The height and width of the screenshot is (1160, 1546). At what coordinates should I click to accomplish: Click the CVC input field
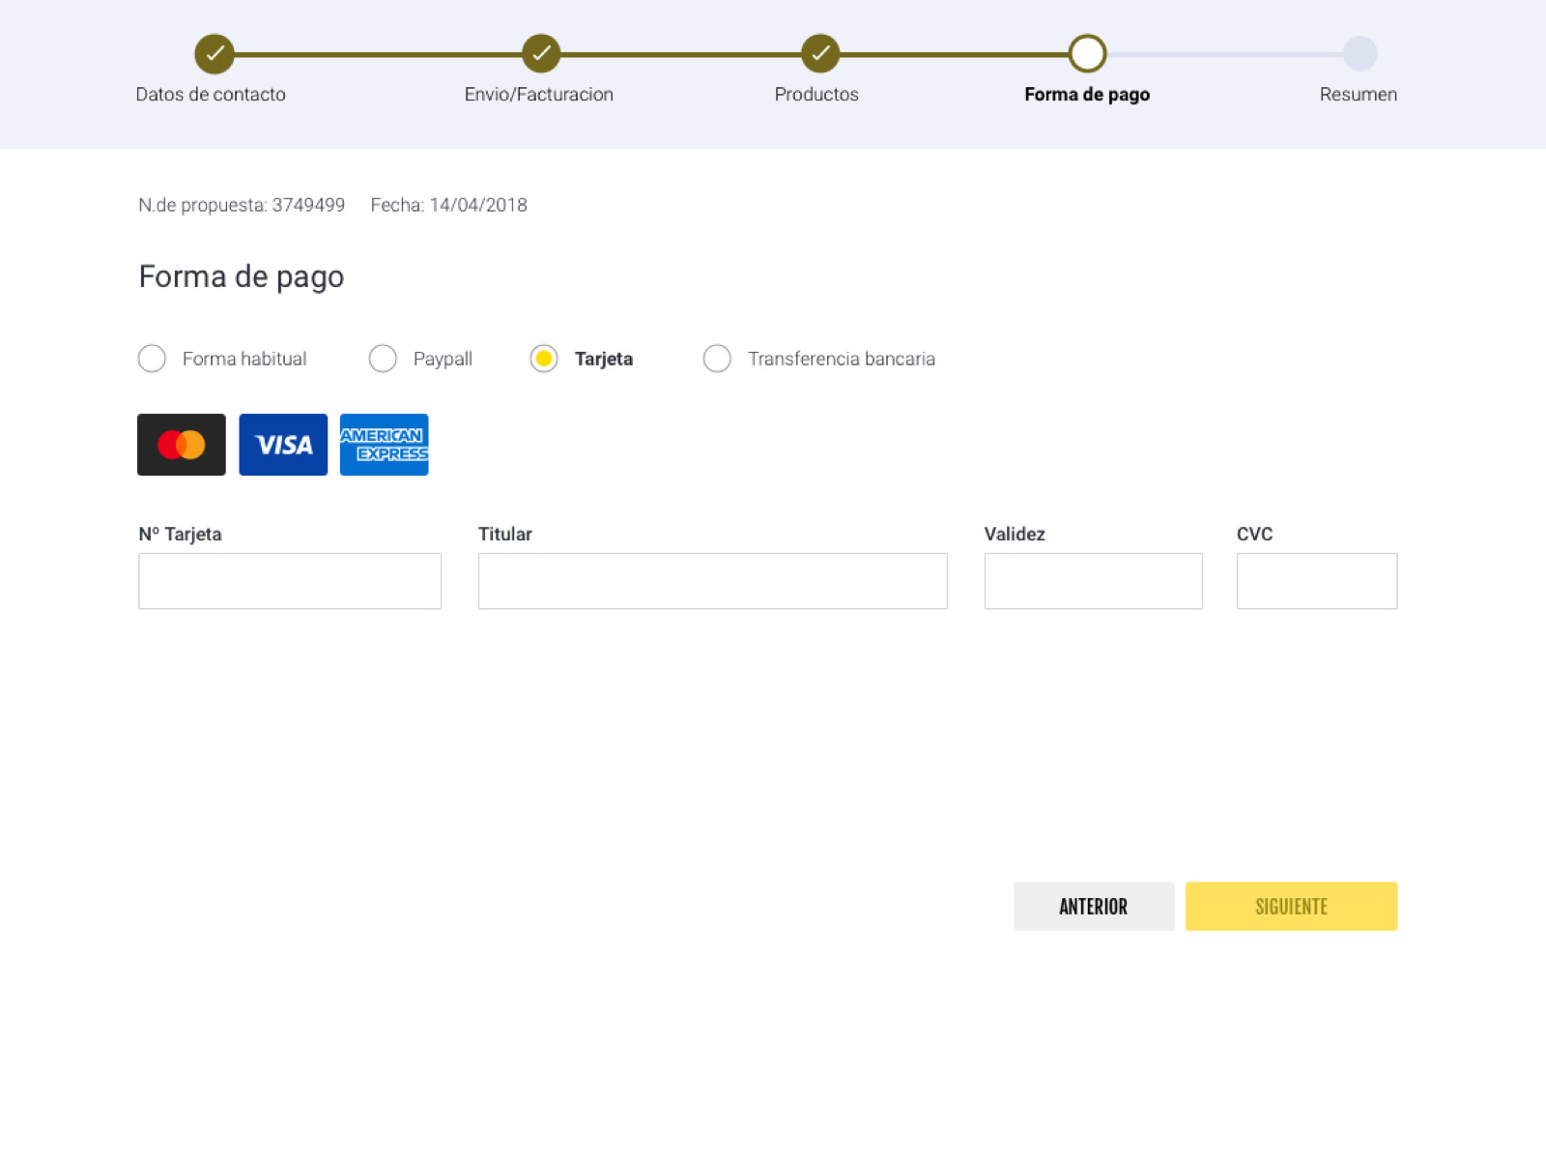click(1317, 581)
